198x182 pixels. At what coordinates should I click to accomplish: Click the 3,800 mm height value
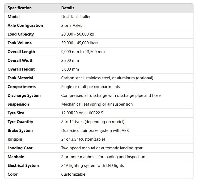70,69
